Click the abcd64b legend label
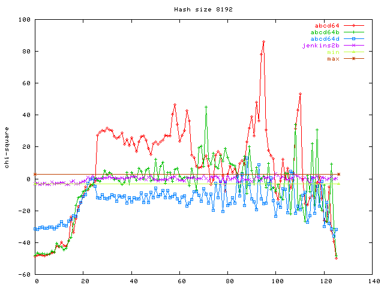Image resolution: width=384 pixels, height=288 pixels. [327, 32]
